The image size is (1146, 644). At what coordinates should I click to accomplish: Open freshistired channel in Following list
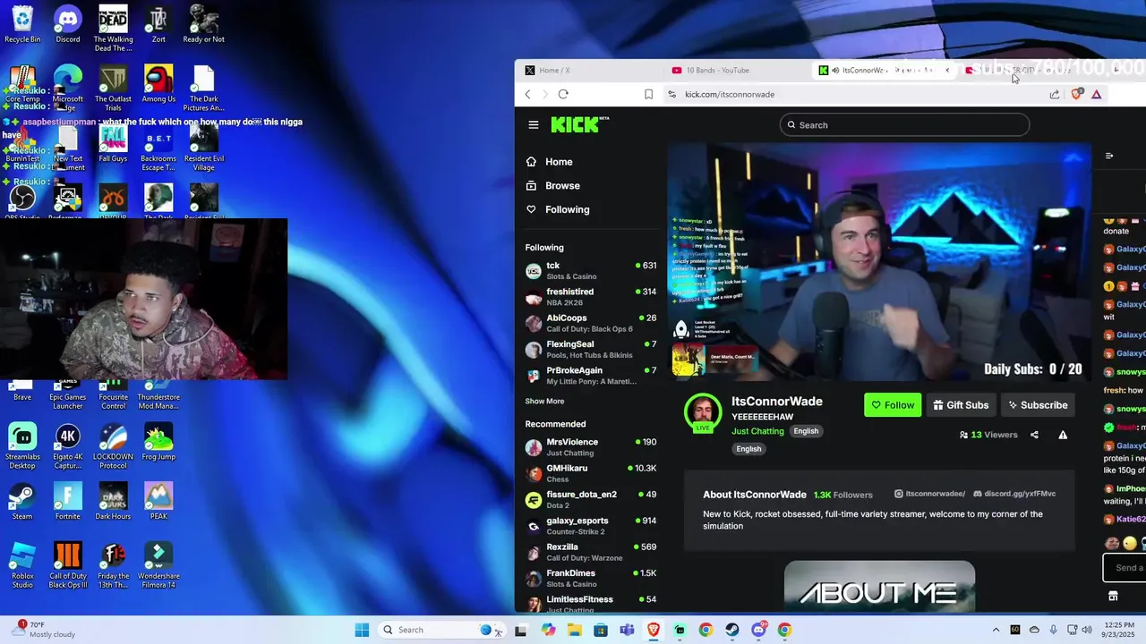coord(591,297)
